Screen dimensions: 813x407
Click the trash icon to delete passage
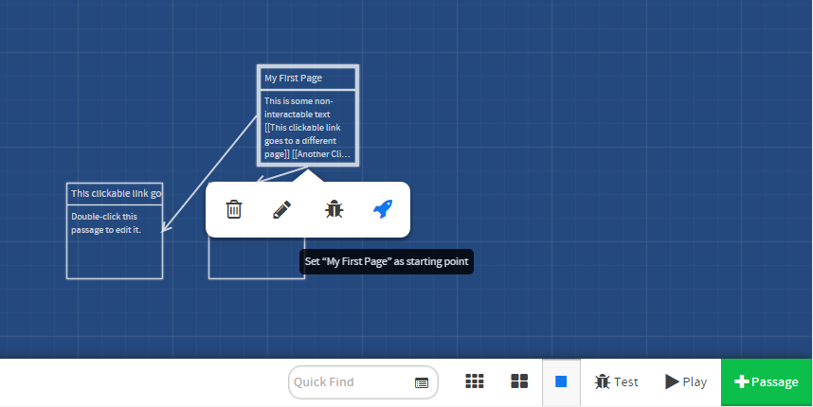click(234, 209)
